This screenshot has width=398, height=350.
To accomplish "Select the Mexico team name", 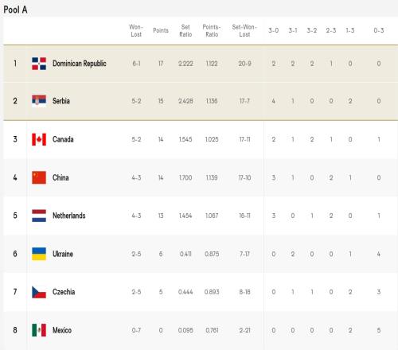I will pyautogui.click(x=62, y=330).
